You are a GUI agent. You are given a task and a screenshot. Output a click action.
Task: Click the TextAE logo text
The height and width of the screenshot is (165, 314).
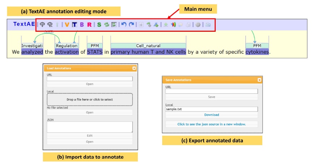(x=24, y=24)
